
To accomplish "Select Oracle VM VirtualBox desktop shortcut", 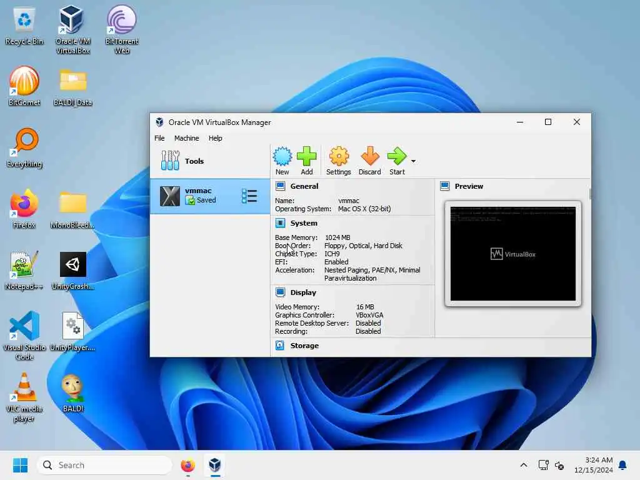I will (72, 29).
